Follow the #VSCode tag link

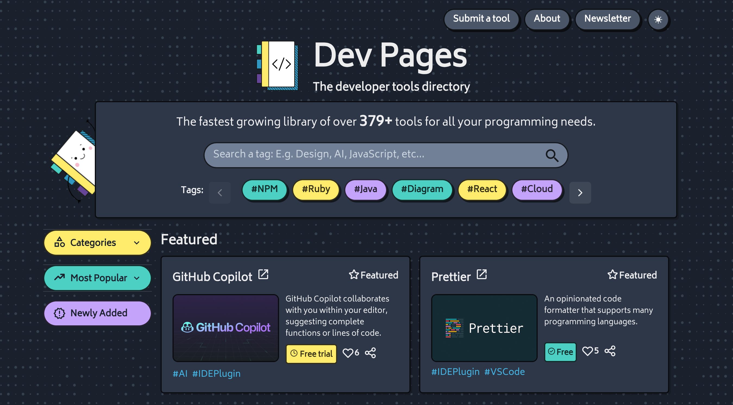click(x=504, y=372)
